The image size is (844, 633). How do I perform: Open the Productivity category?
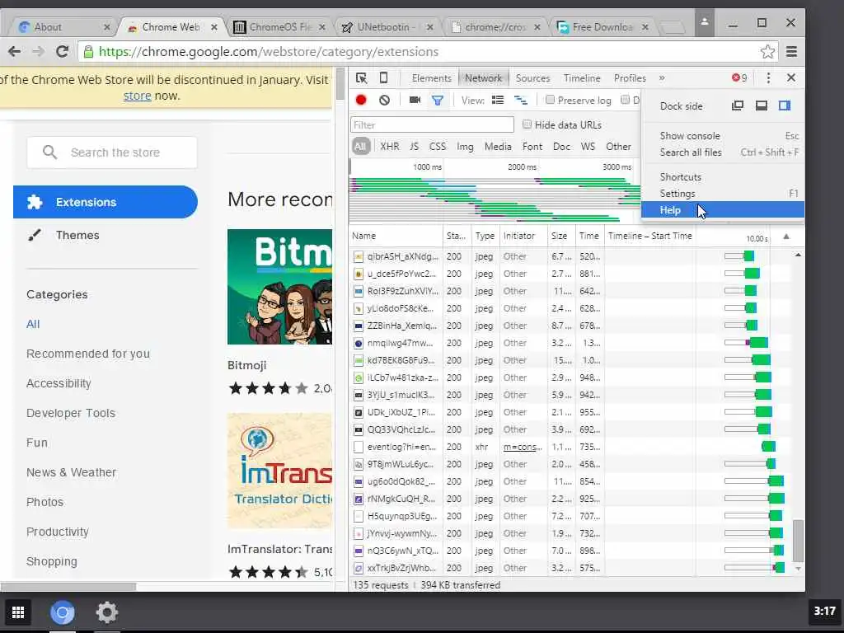point(58,532)
